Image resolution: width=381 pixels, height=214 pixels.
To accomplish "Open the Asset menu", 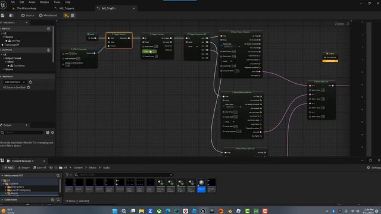I will pos(32,2).
